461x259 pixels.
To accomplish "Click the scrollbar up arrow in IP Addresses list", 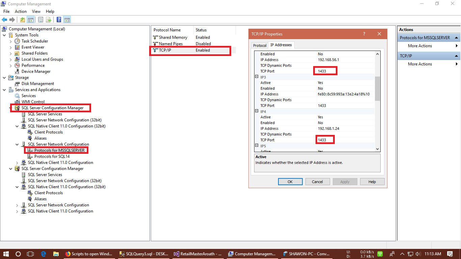I will (x=377, y=54).
